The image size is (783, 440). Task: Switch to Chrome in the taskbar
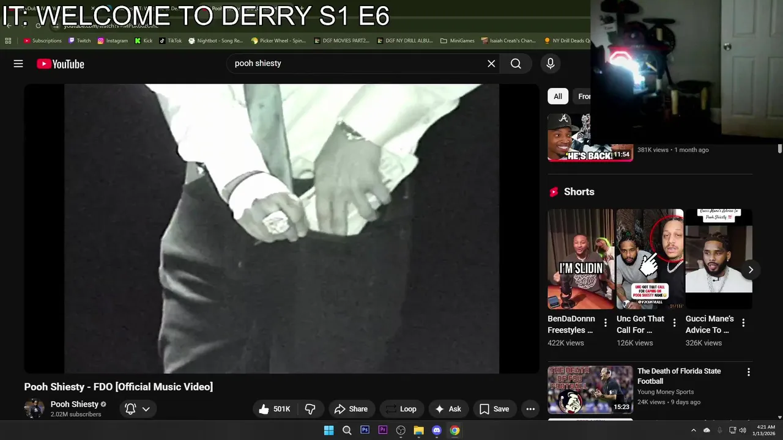click(455, 430)
